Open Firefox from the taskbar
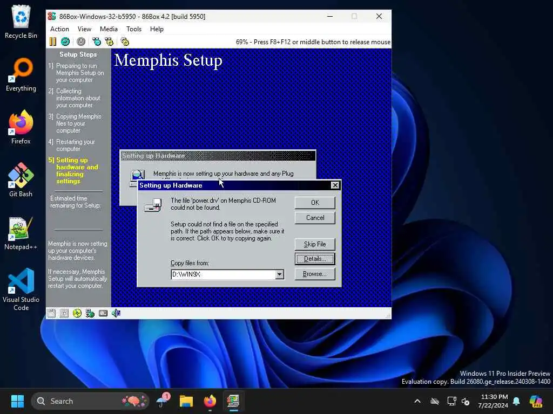Image resolution: width=553 pixels, height=414 pixels. pos(210,401)
